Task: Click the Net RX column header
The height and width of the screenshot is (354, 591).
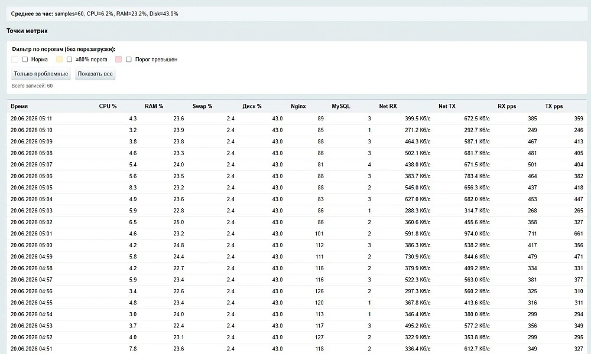Action: click(x=388, y=106)
